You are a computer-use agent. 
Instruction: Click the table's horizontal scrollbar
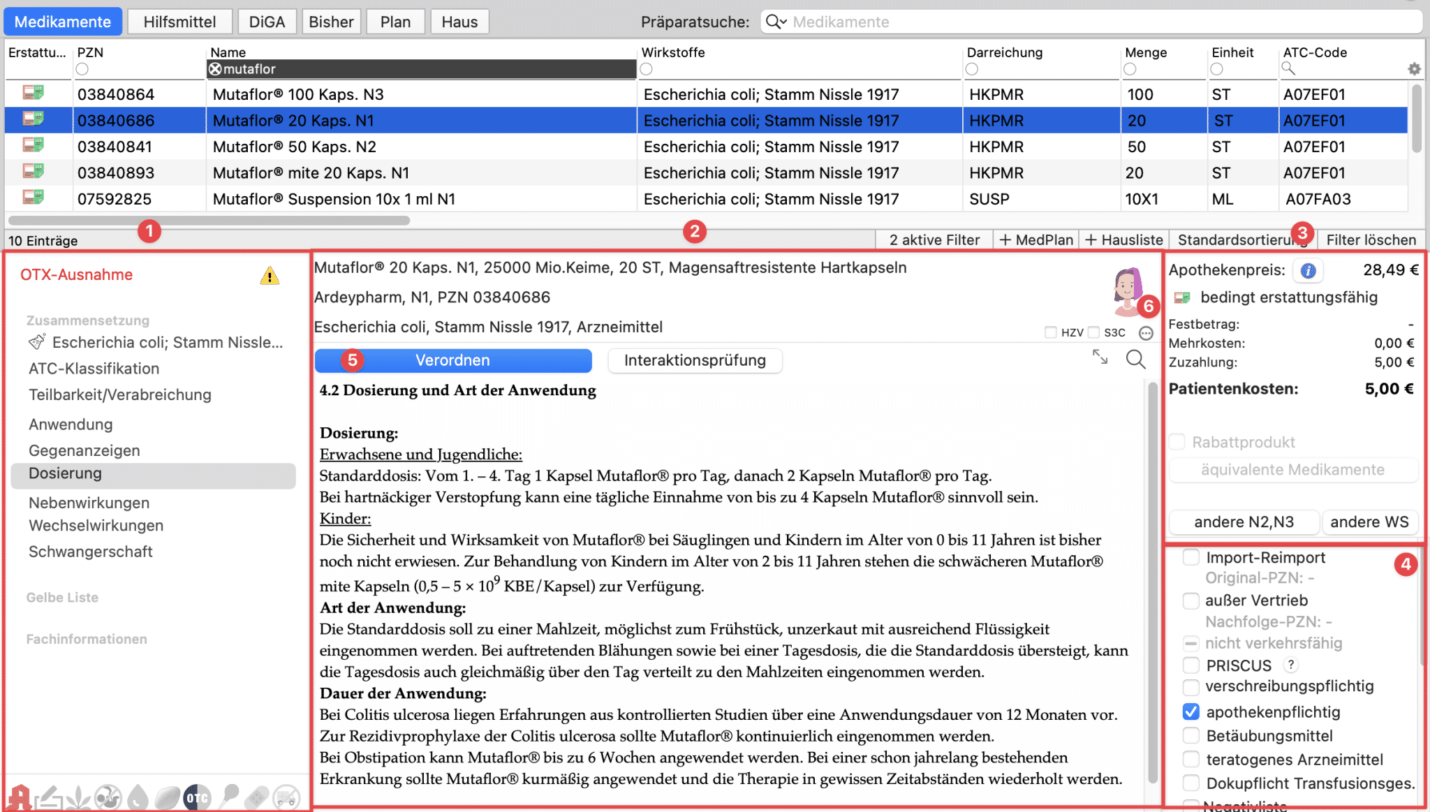pyautogui.click(x=208, y=221)
